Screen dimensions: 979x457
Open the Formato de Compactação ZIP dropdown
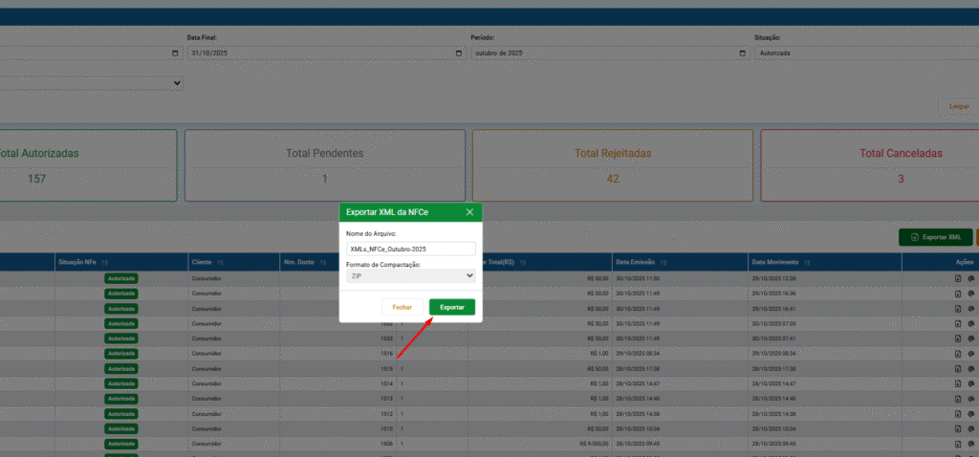coord(411,275)
